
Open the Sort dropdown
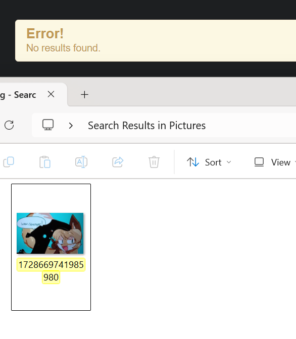[209, 162]
